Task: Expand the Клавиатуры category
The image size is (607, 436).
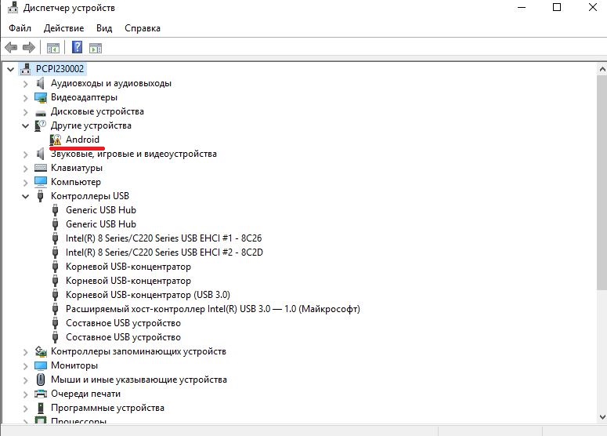Action: coord(26,168)
